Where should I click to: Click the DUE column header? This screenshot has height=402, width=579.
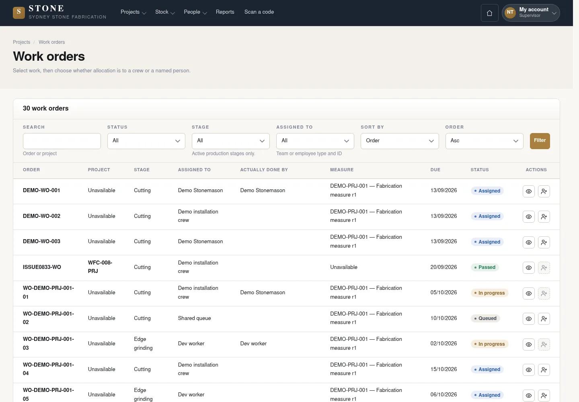click(435, 170)
